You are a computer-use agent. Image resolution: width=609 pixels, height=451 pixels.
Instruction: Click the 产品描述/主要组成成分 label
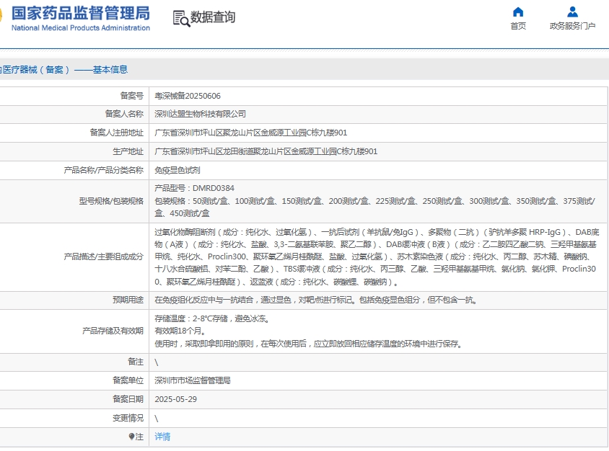click(x=104, y=256)
